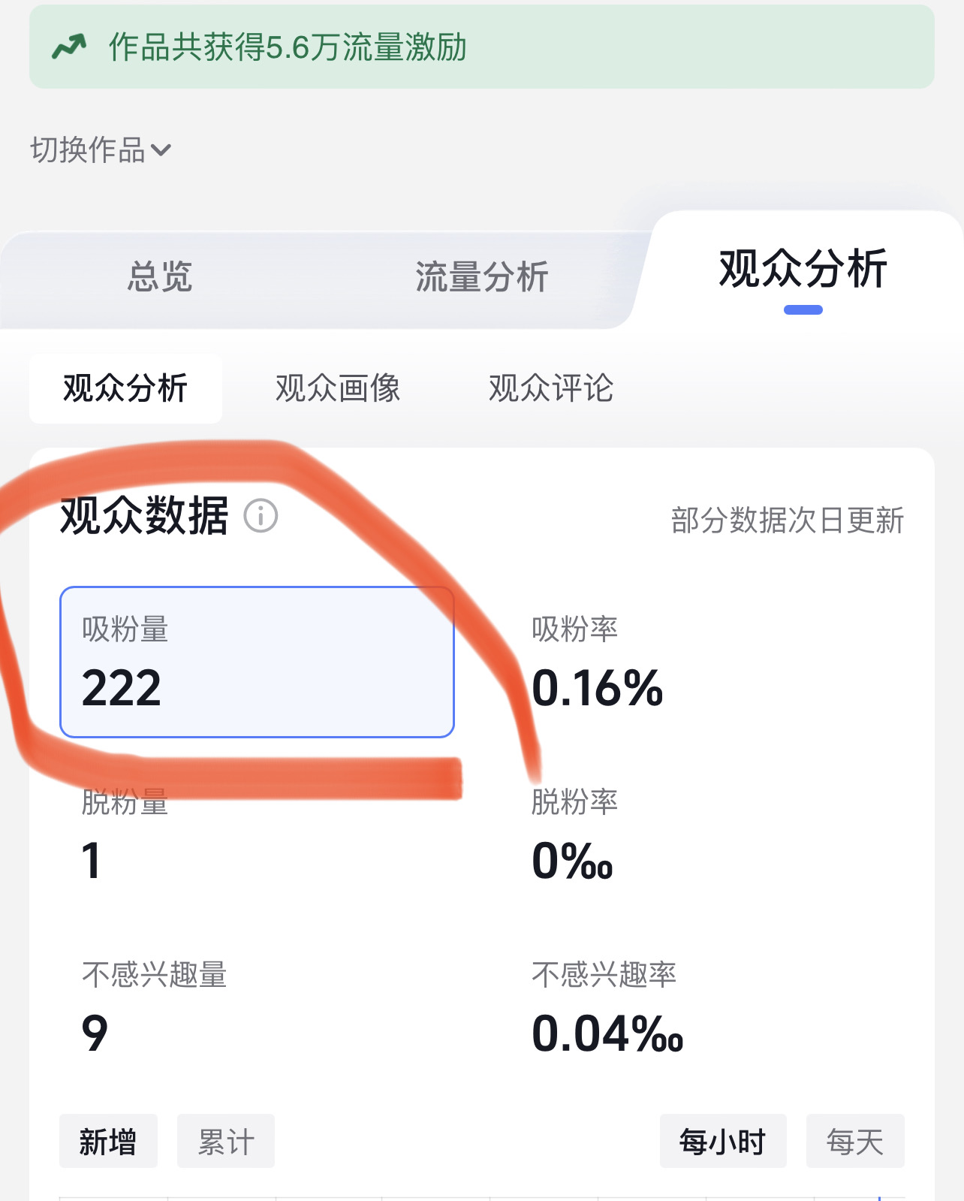Select the 吸粉率 0.16% metric
Image resolution: width=964 pixels, height=1201 pixels.
point(597,662)
